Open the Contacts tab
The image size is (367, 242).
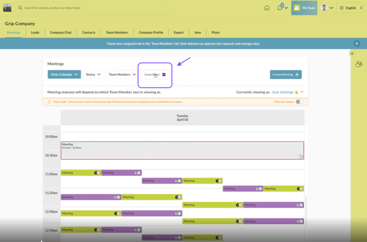(x=89, y=32)
